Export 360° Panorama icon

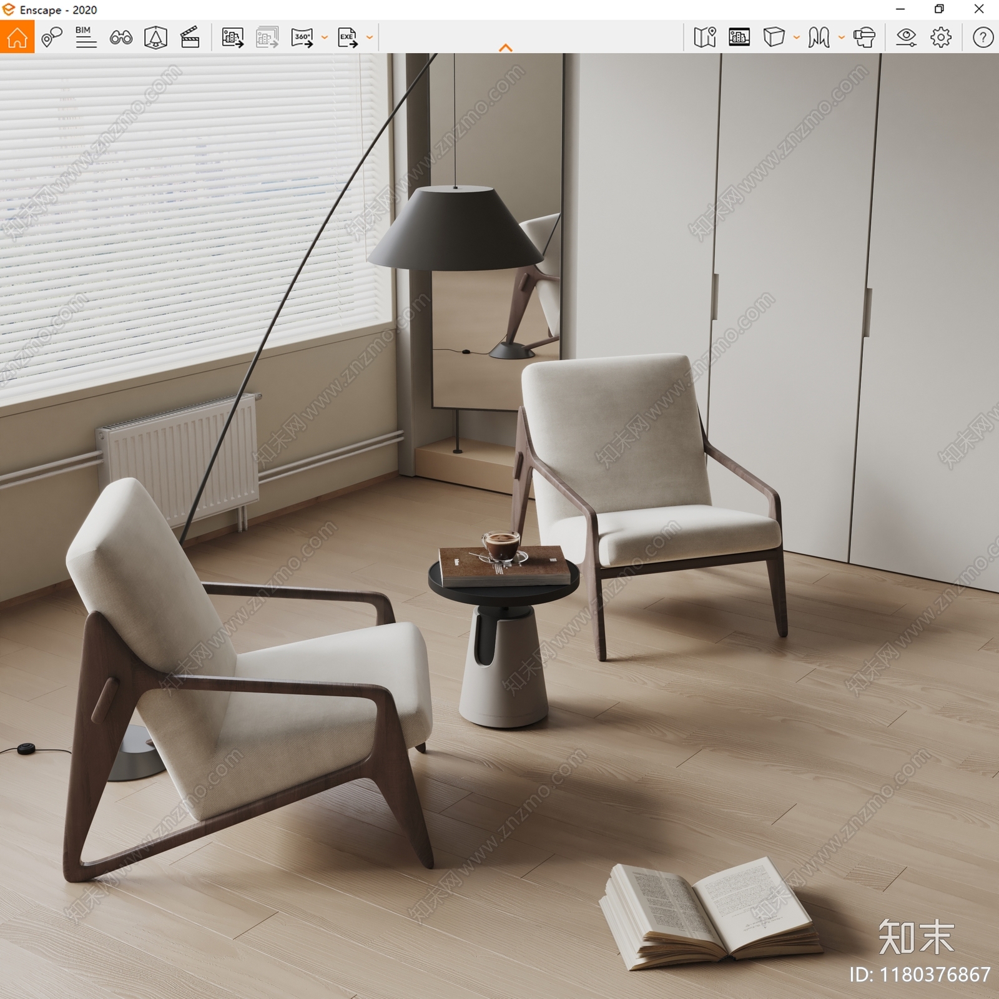tap(303, 37)
